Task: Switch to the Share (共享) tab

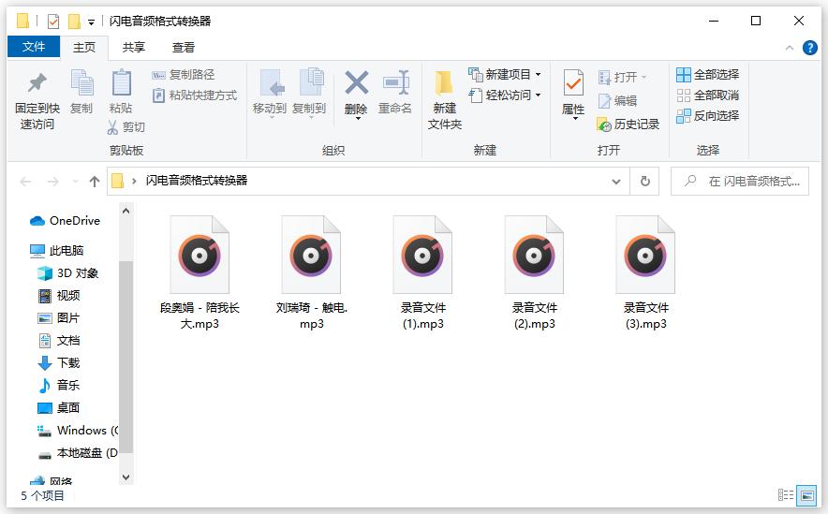Action: click(x=134, y=48)
